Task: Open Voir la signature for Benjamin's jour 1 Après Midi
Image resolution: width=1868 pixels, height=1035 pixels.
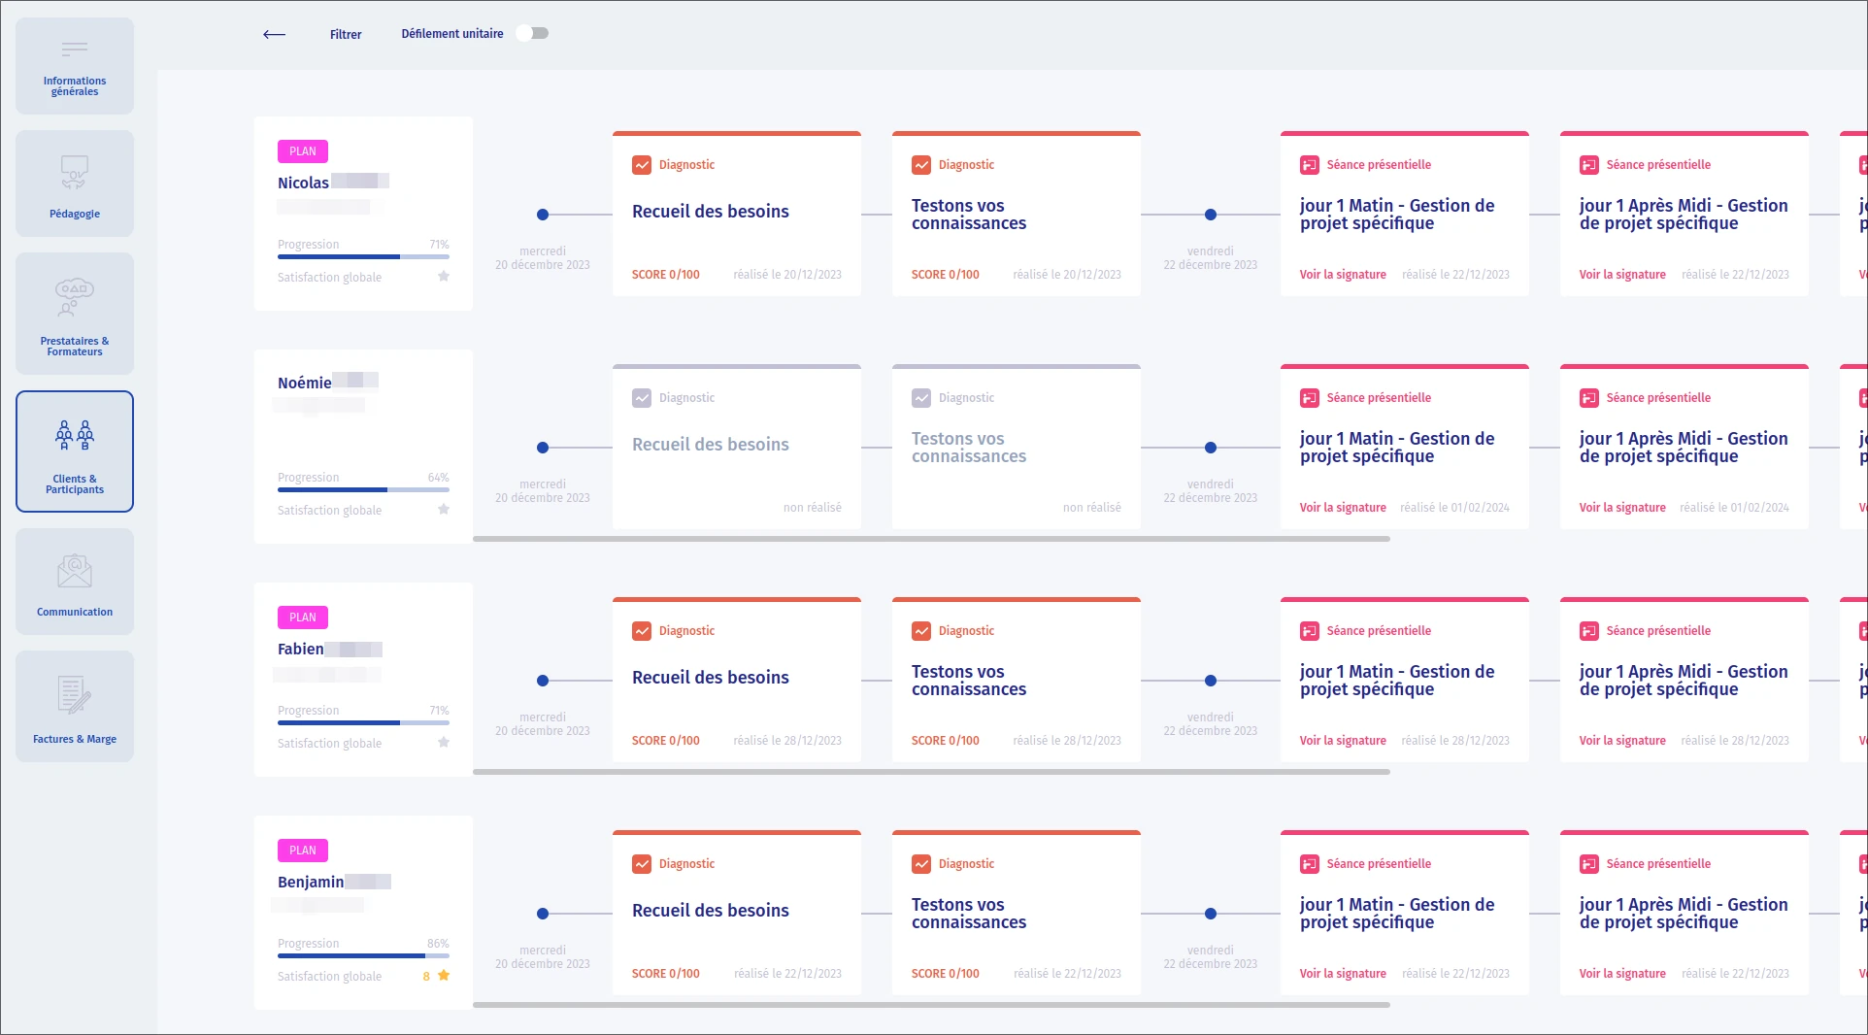Action: 1622,974
